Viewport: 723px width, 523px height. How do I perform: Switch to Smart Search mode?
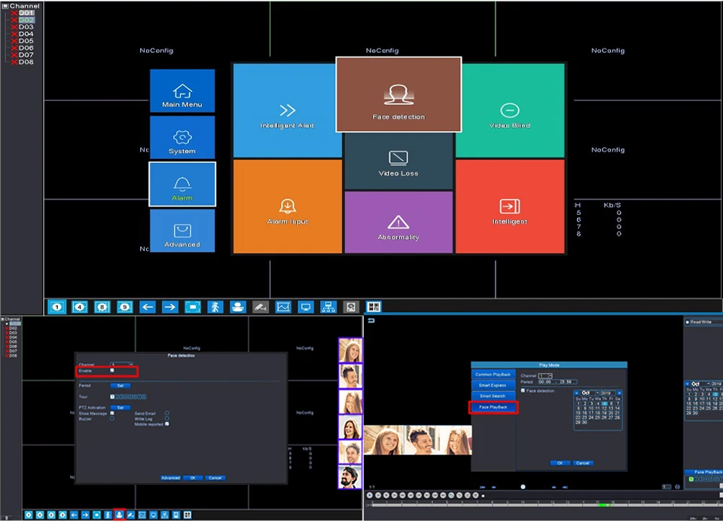pyautogui.click(x=493, y=396)
